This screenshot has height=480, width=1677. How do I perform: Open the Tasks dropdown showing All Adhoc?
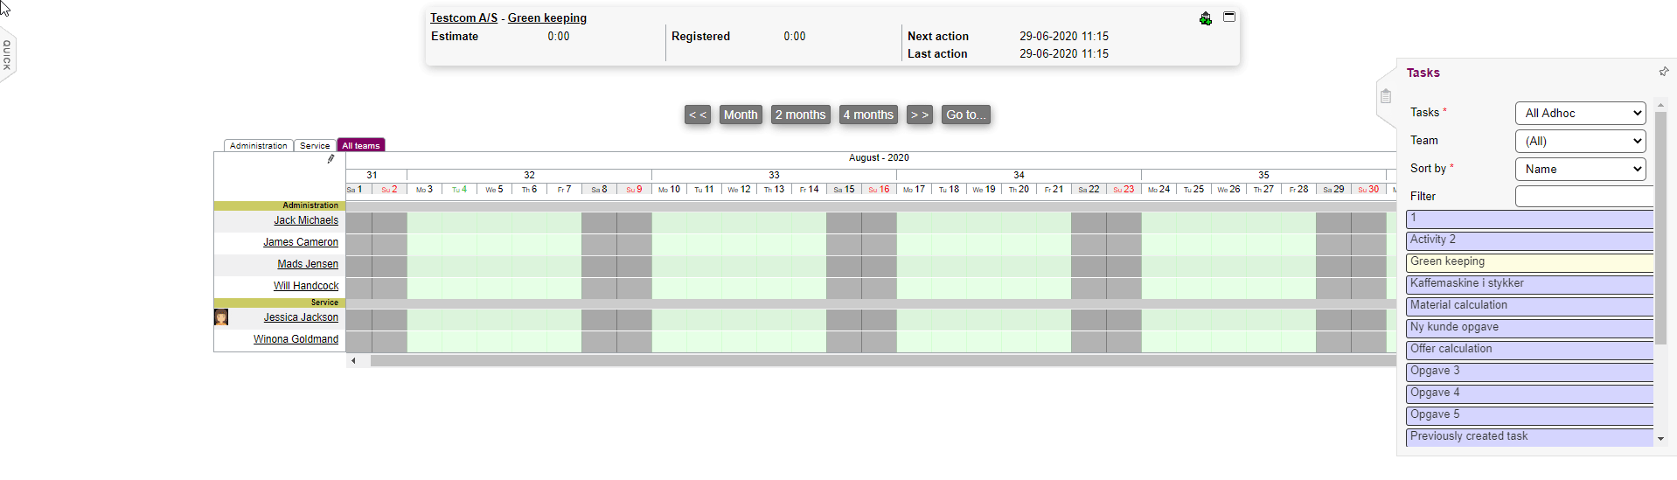coord(1579,113)
